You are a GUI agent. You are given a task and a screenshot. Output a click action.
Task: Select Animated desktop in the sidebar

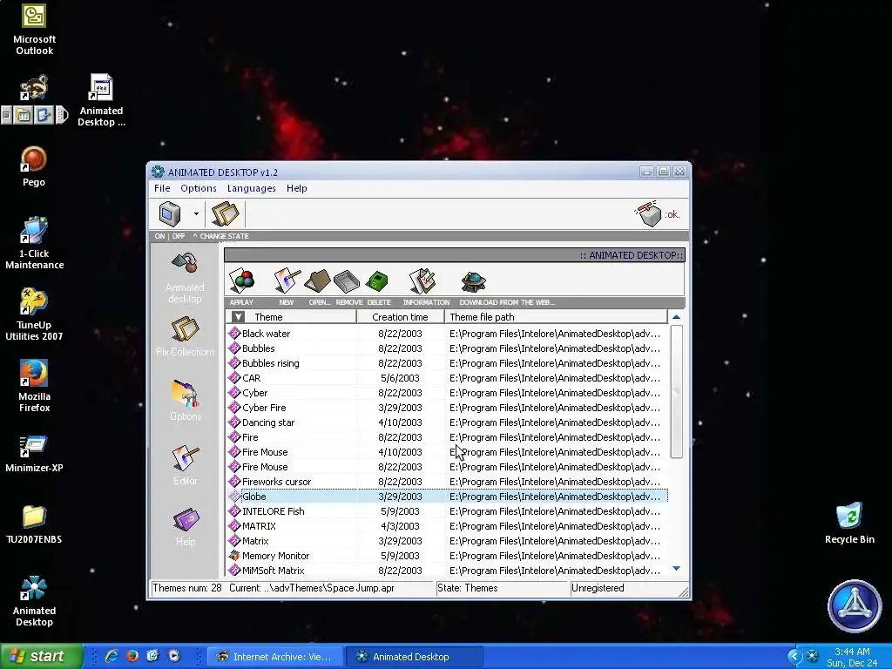click(185, 279)
